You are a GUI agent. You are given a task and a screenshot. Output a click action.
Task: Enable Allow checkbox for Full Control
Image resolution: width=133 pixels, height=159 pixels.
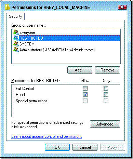pyautogui.click(x=85, y=89)
